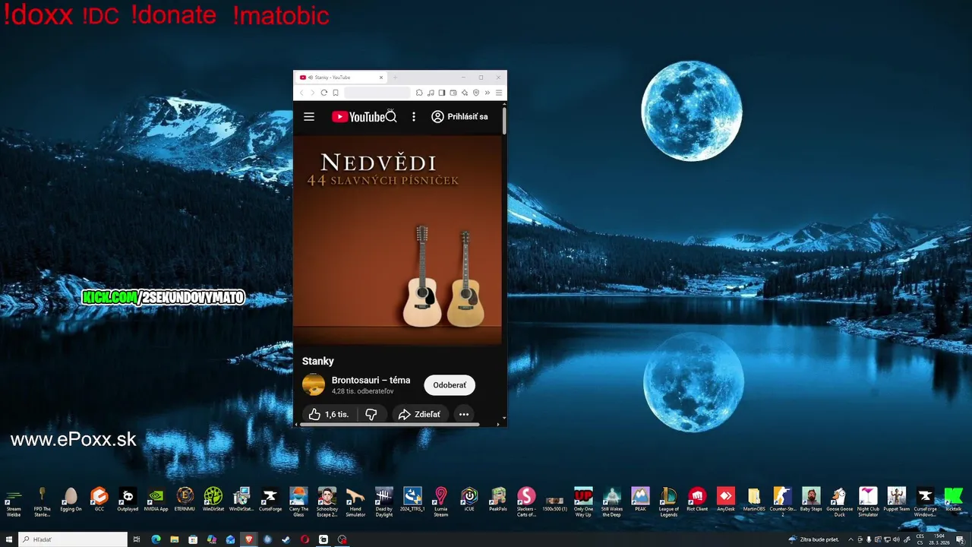Screen dimensions: 972x547
Task: Open YouTube search magnifier icon
Action: click(391, 117)
